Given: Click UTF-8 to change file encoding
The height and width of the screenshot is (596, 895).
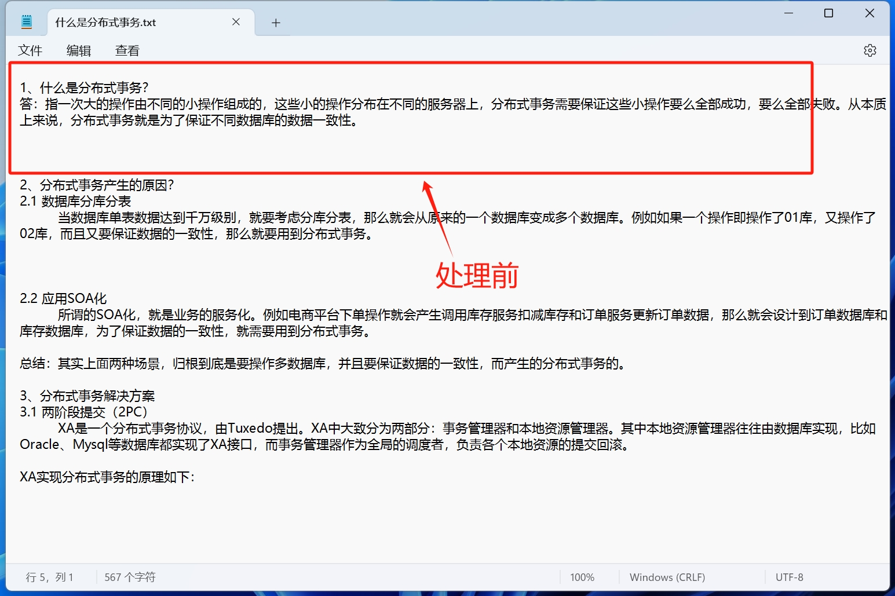Looking at the screenshot, I should pos(790,577).
